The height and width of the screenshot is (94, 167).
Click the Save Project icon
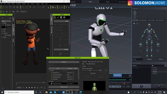(x=10, y=7)
